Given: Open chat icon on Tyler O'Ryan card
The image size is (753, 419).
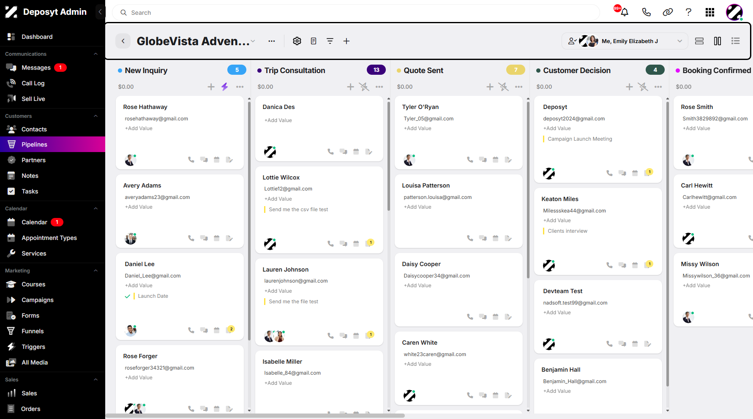Looking at the screenshot, I should coord(483,160).
